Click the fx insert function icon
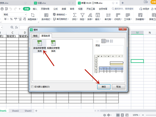Viewport: 156px width, 117px height. coord(16,27)
